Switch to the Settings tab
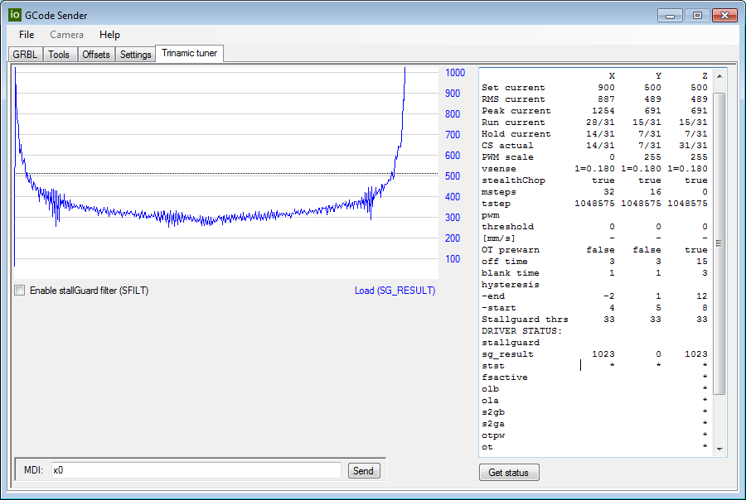746x500 pixels. pyautogui.click(x=136, y=55)
